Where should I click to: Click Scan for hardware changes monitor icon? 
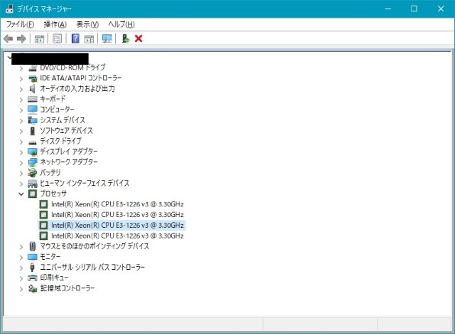(107, 38)
